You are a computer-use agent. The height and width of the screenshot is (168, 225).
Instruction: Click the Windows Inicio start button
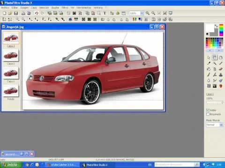coord(11,165)
